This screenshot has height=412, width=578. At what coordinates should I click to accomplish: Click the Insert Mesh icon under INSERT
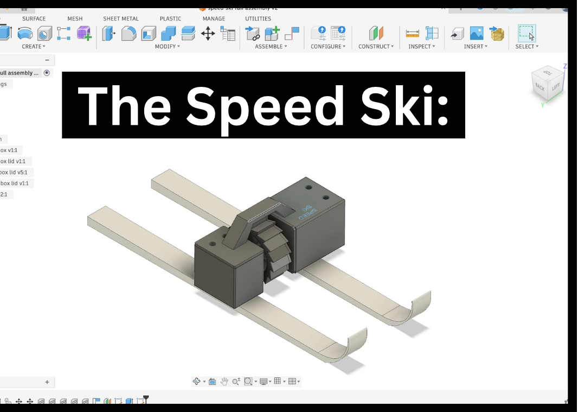(497, 34)
